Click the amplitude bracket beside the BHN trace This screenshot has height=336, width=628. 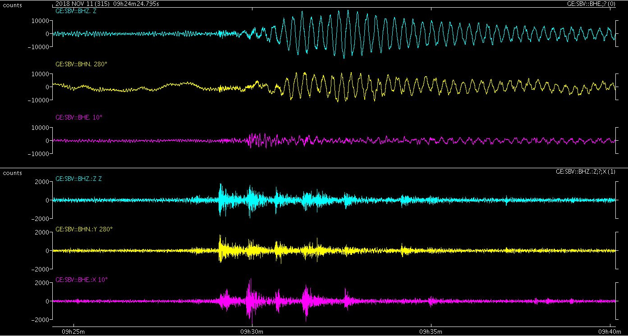point(616,86)
